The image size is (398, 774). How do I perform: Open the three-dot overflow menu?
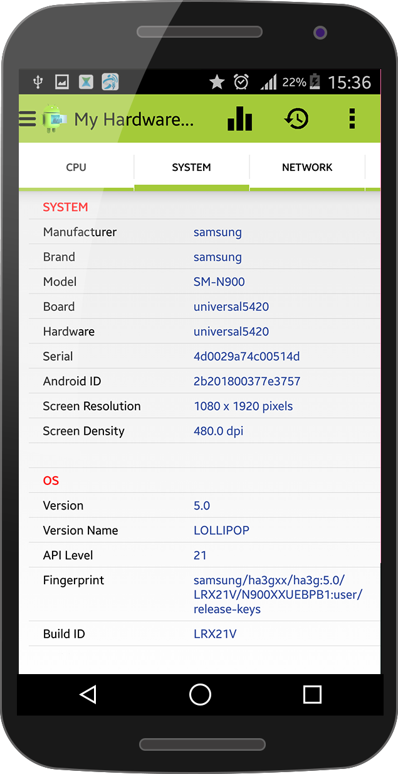(x=352, y=118)
